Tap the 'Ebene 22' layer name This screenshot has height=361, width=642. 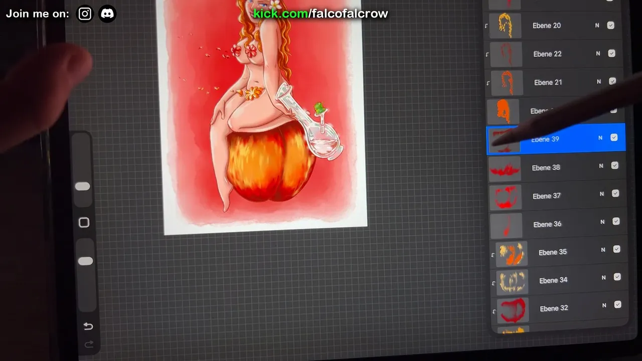click(547, 54)
